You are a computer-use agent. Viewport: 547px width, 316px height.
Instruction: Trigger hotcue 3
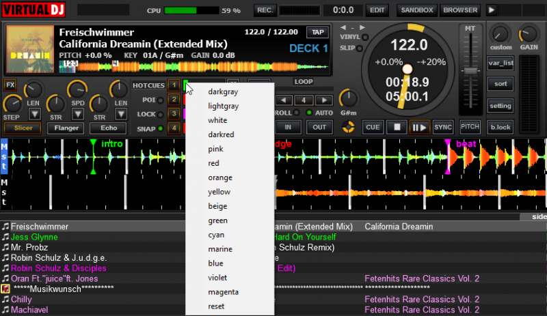point(174,113)
